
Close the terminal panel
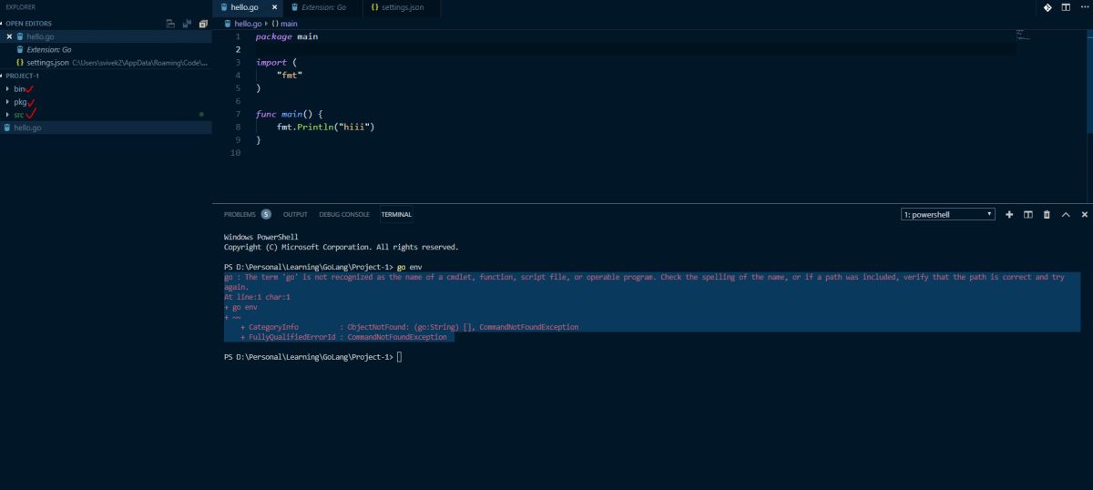[1084, 214]
